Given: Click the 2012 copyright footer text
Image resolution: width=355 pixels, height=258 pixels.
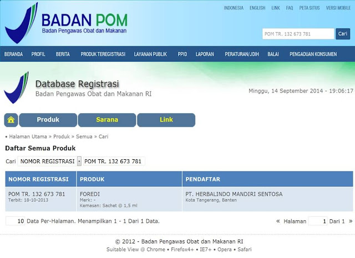Looking at the screenshot, I should pos(179,241).
